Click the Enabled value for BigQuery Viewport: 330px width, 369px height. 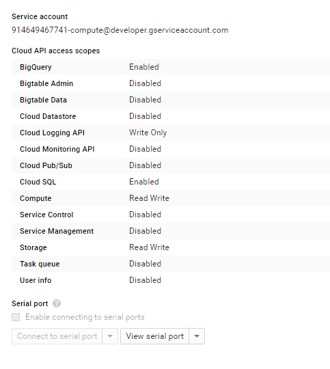(x=144, y=67)
